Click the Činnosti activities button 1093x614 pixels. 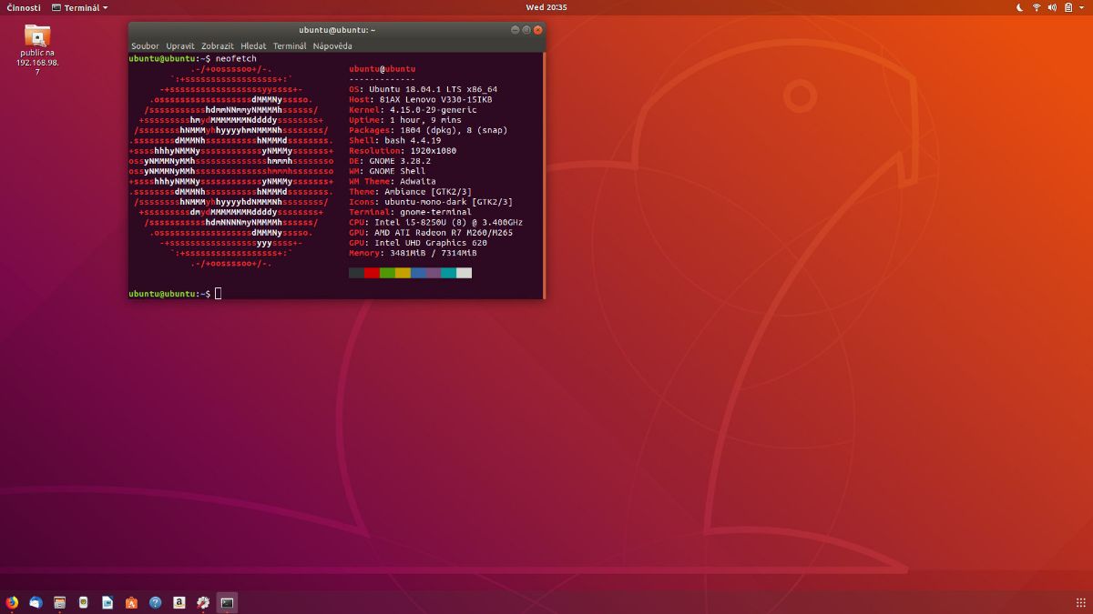[24, 7]
